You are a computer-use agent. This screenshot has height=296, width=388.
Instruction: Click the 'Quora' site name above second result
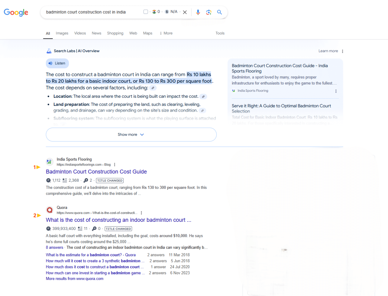pos(62,208)
